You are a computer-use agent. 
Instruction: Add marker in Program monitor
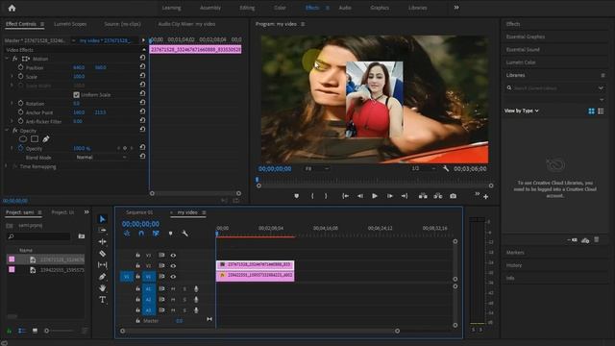pyautogui.click(x=297, y=196)
